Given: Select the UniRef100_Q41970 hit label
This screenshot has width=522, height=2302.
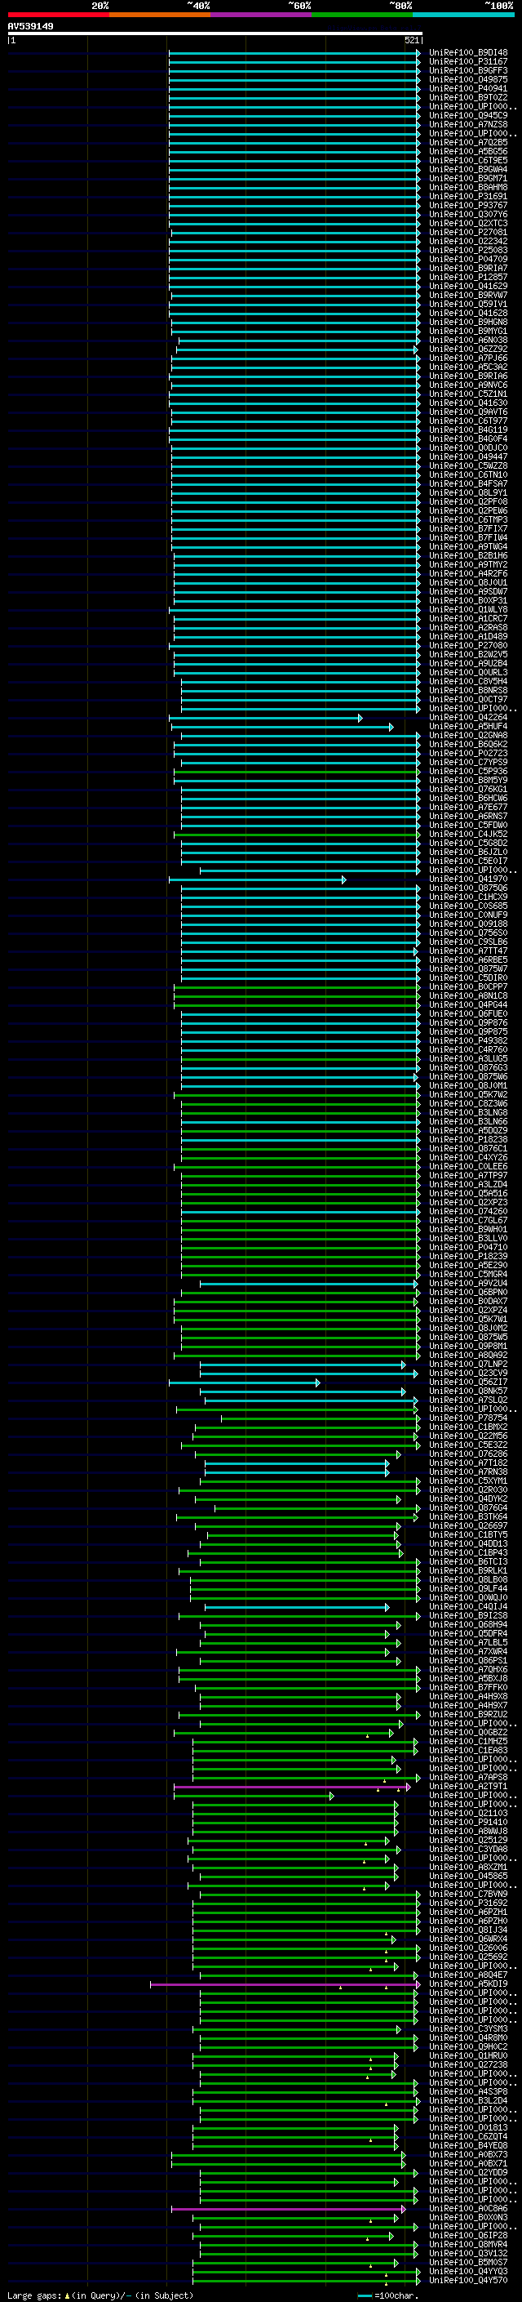Looking at the screenshot, I should click(x=468, y=879).
